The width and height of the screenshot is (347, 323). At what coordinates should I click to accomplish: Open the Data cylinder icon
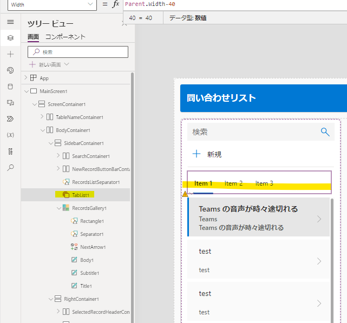tap(10, 87)
